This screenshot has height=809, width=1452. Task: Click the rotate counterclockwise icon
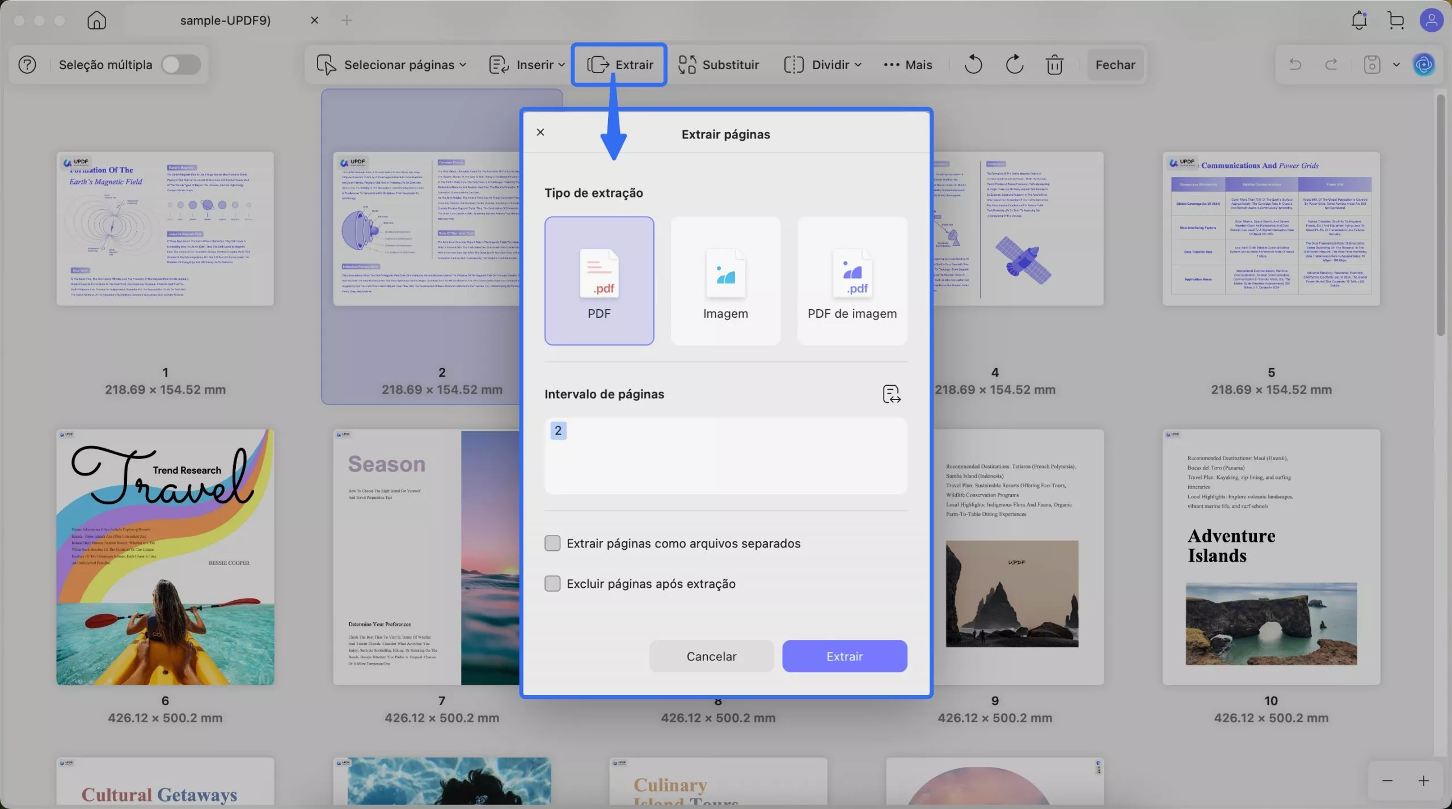(973, 65)
